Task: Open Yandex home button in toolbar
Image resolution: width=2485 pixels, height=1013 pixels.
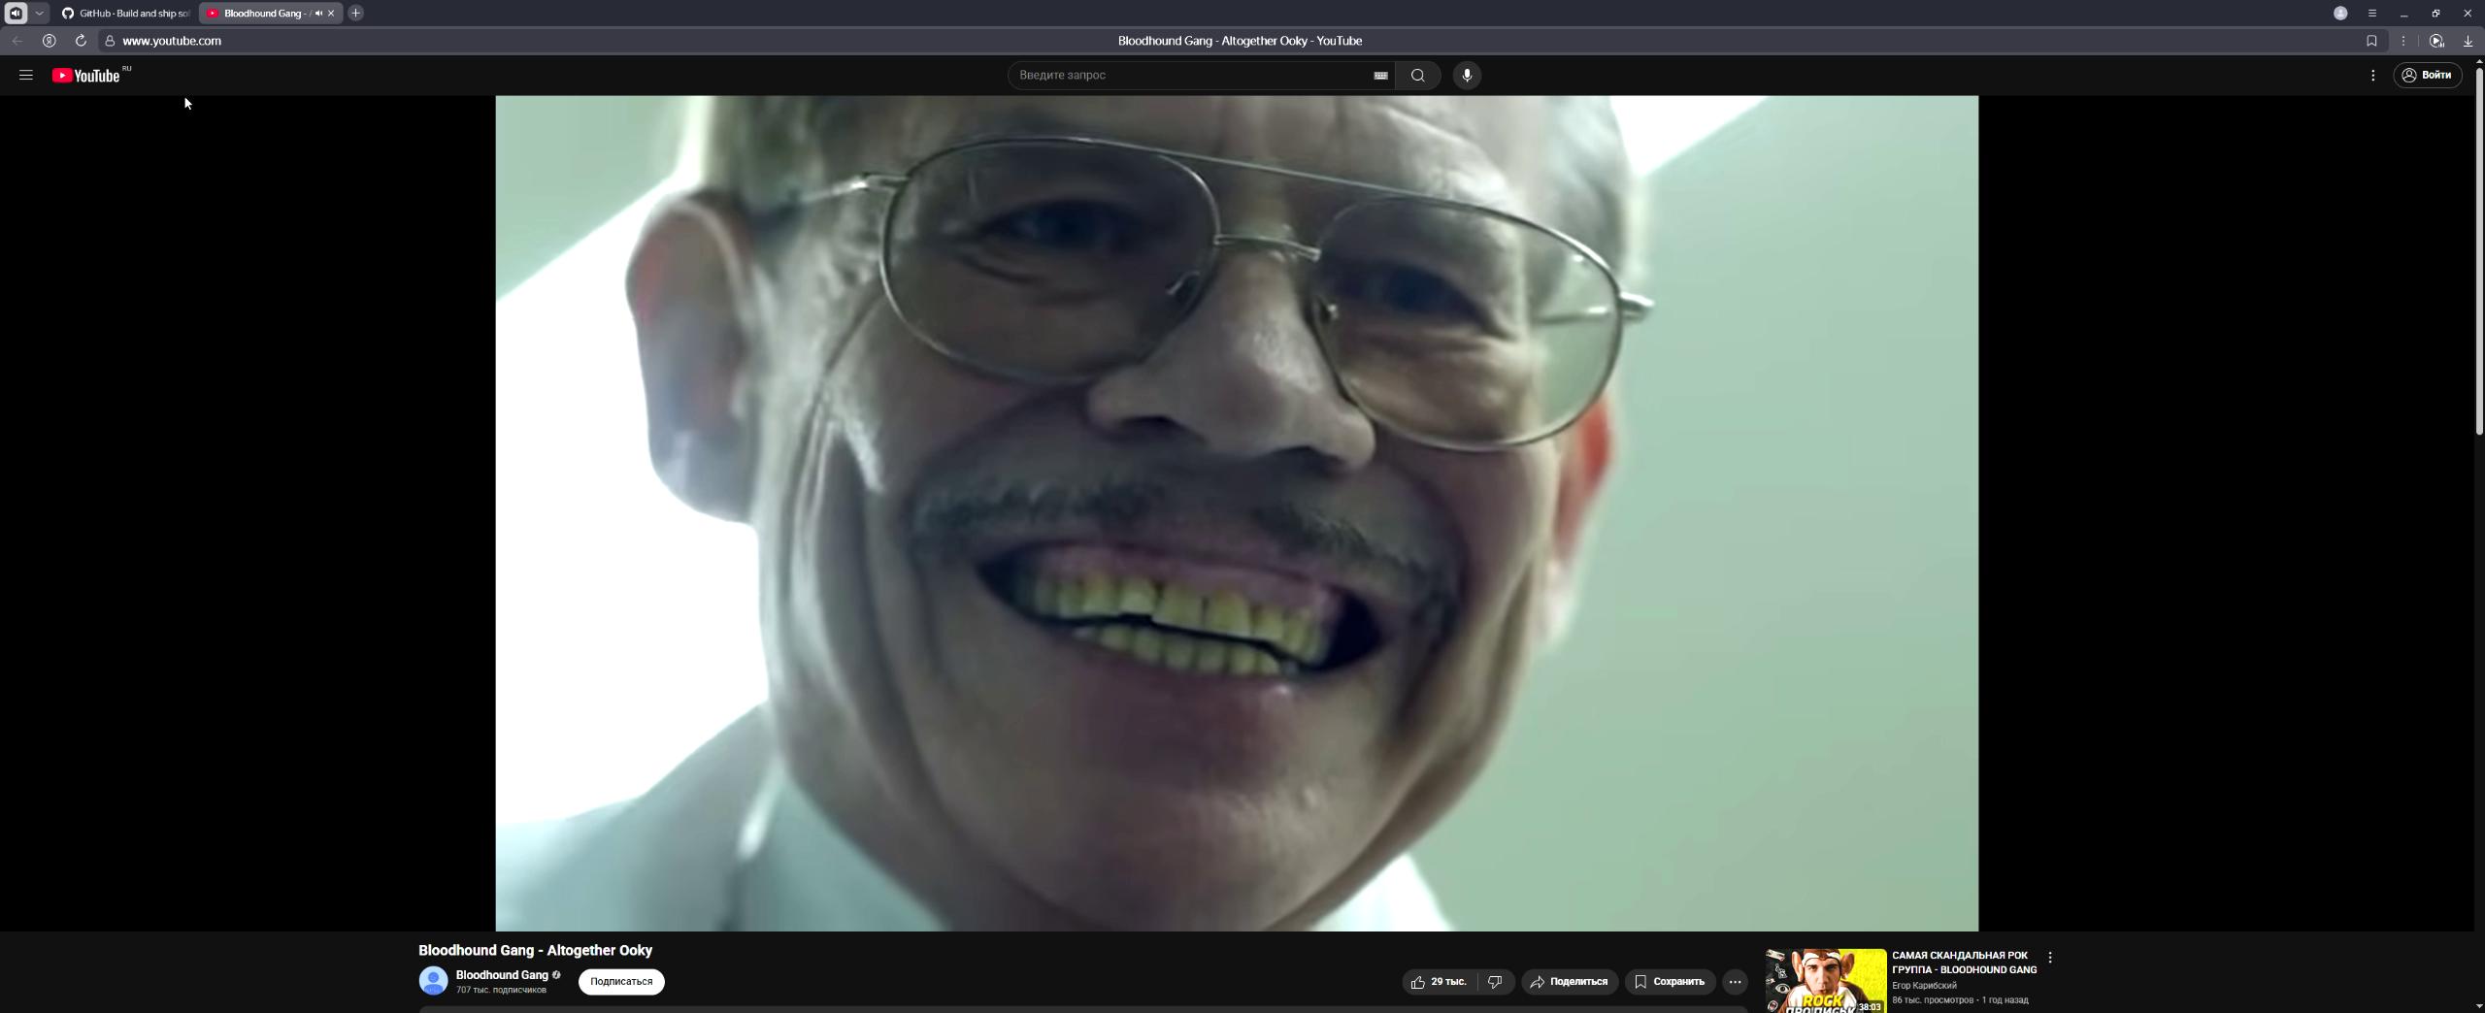Action: tap(49, 41)
